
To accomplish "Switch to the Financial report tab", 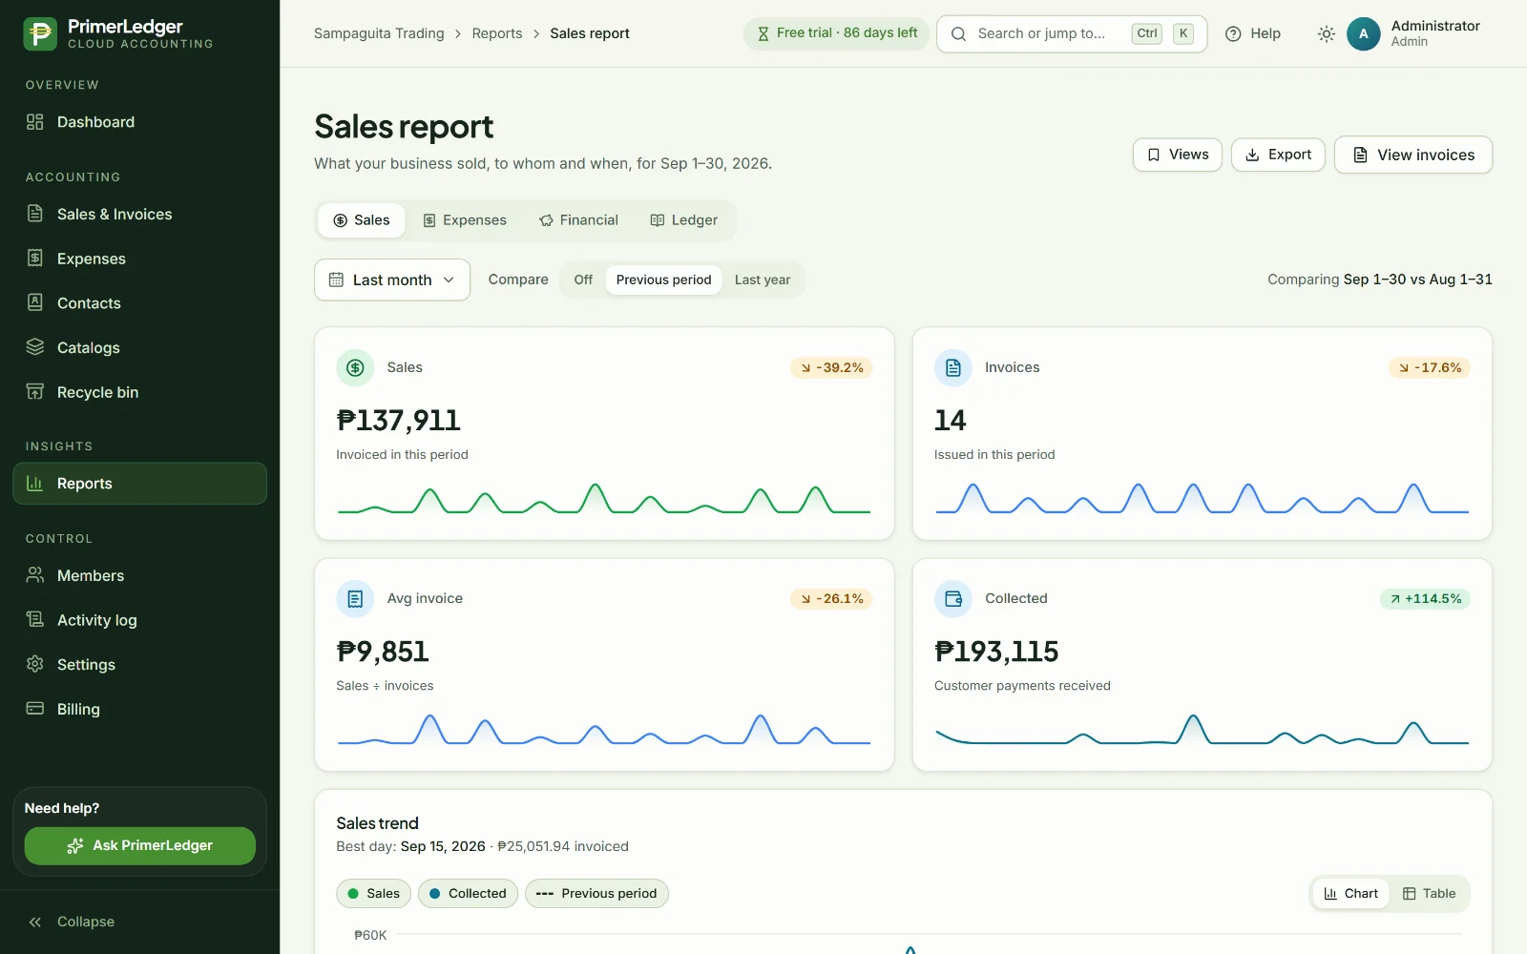I will [579, 220].
